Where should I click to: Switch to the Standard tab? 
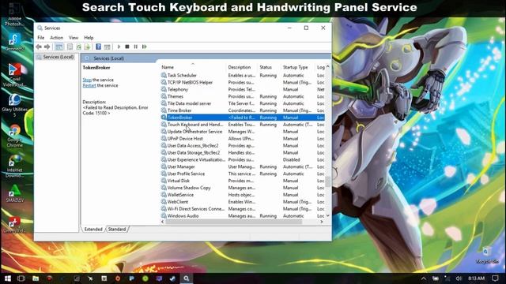click(117, 230)
